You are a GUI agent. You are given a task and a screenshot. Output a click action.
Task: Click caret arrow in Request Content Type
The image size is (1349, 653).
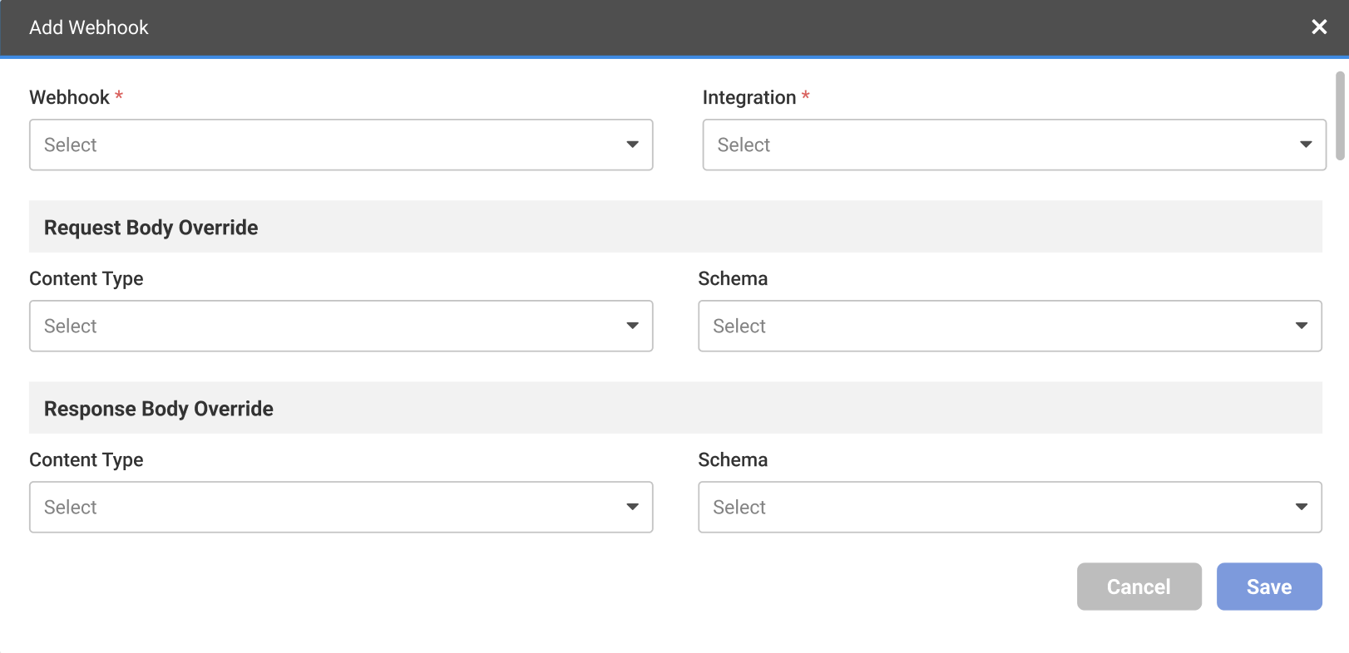[x=632, y=326]
